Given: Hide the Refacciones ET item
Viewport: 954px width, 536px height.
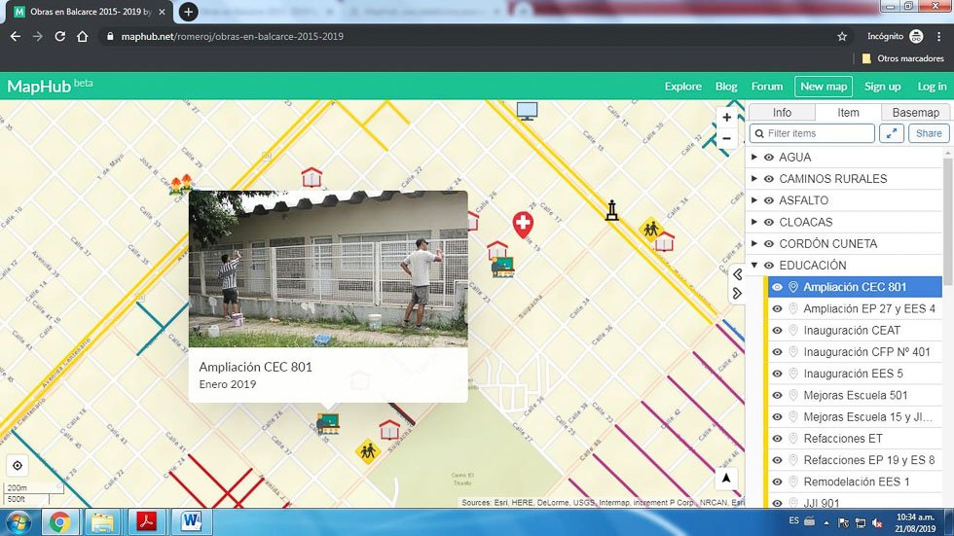Looking at the screenshot, I should point(778,439).
